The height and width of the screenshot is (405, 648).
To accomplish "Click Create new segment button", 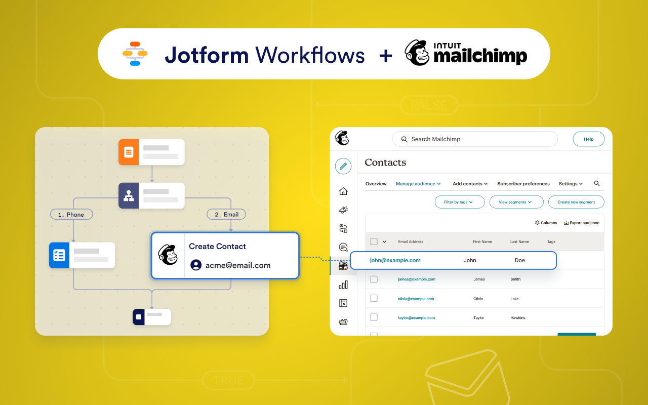I will 576,202.
